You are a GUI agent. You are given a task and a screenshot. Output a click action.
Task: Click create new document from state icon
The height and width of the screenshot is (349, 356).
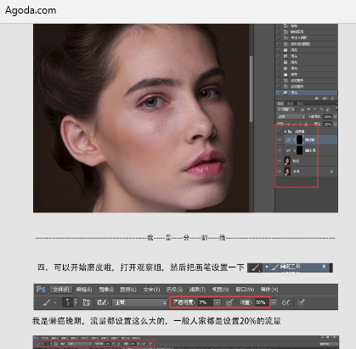(x=316, y=99)
